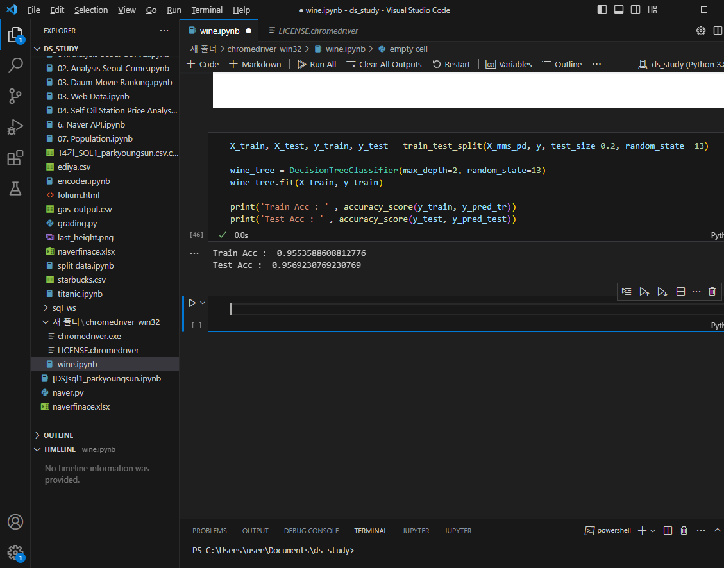Image resolution: width=724 pixels, height=568 pixels.
Task: Switch to the LICENSE.chromedriver tab
Action: click(318, 31)
